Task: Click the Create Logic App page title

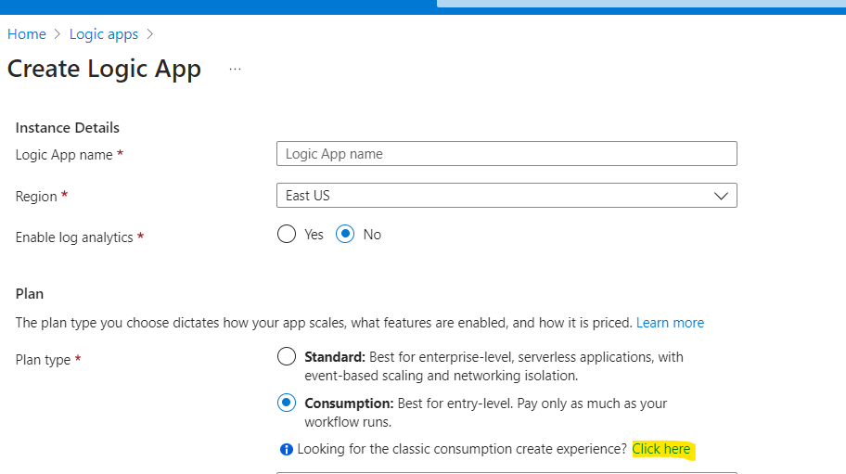Action: [x=104, y=69]
